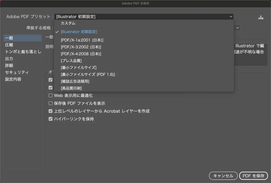Uncheck 上位レベルのレイヤーから Acrobat レイヤーを作成
Viewport: 271px width, 183px height.
tap(51, 111)
